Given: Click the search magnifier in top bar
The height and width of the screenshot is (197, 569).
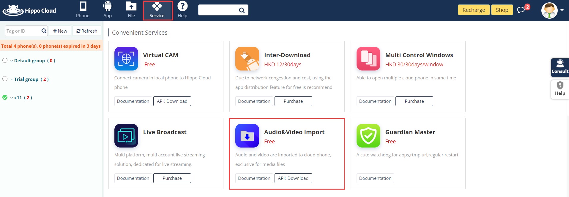Looking at the screenshot, I should tap(242, 10).
